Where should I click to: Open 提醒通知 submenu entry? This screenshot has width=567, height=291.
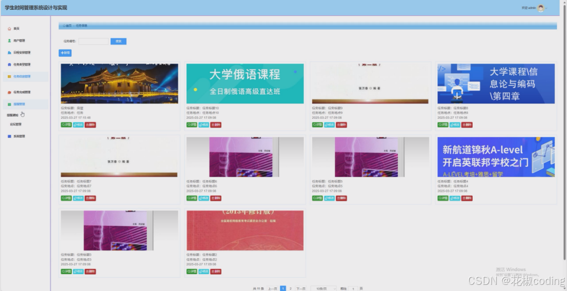click(x=13, y=115)
